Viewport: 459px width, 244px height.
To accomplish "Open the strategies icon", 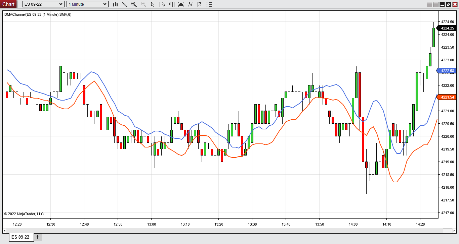I will (200, 4).
